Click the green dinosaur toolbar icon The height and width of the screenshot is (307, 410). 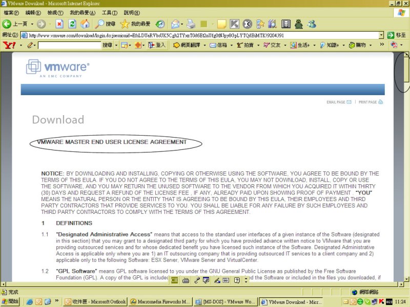(299, 24)
